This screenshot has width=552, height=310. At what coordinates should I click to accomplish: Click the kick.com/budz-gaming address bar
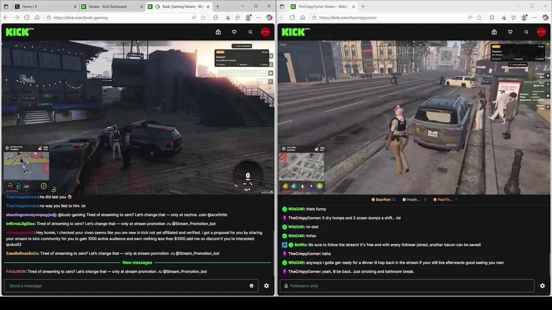[116, 18]
